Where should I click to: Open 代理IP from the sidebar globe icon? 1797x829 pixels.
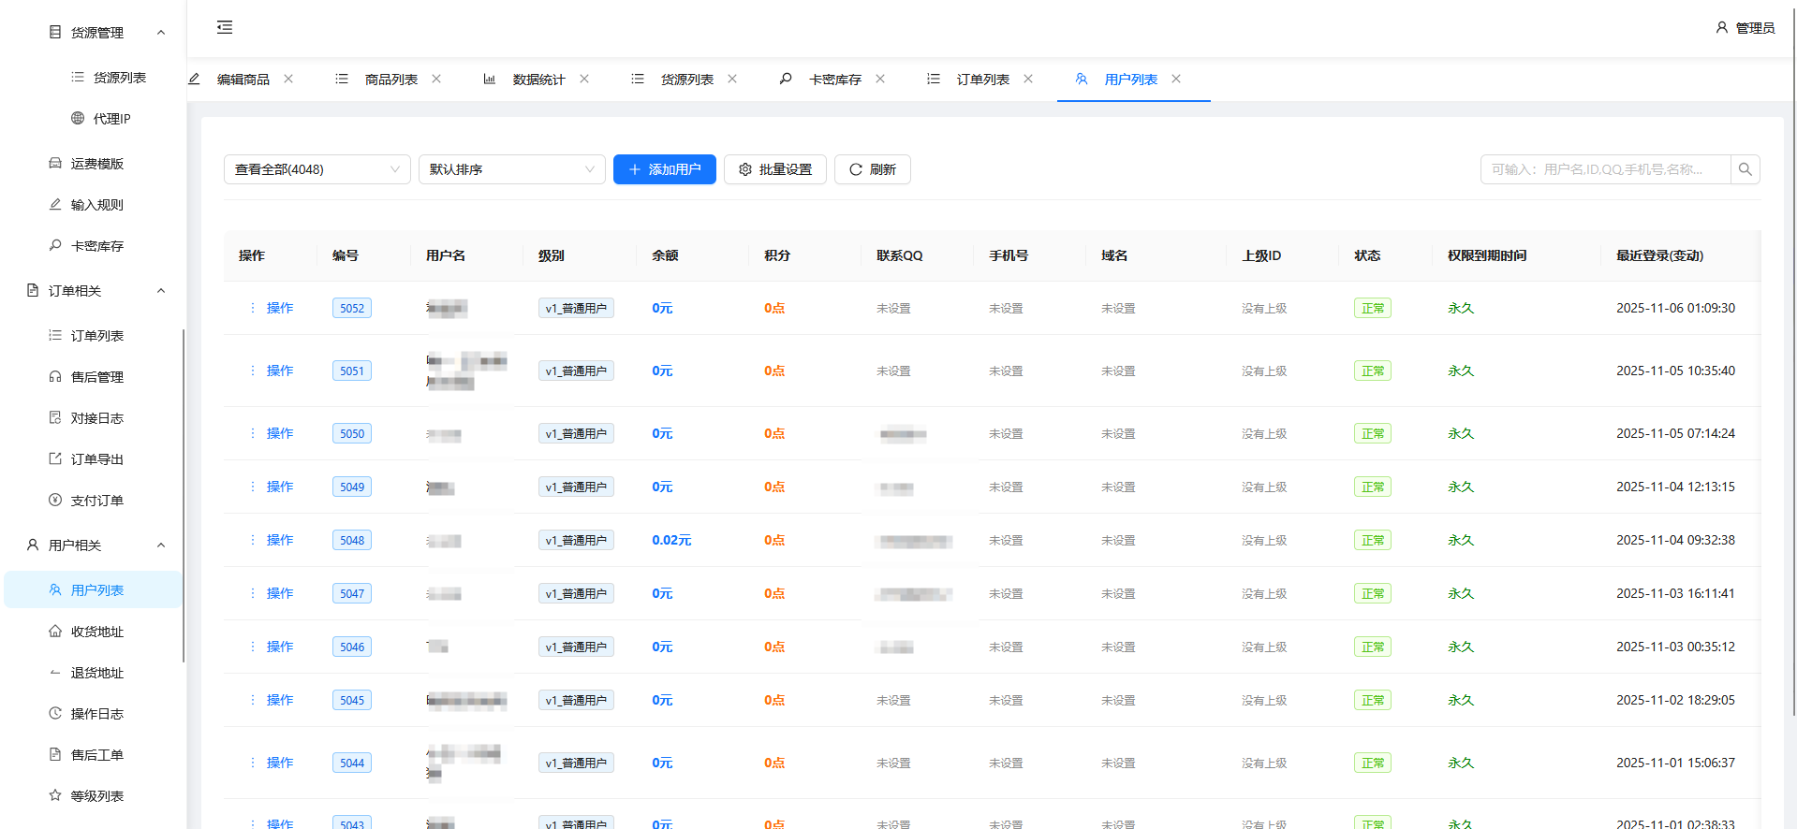tap(78, 119)
